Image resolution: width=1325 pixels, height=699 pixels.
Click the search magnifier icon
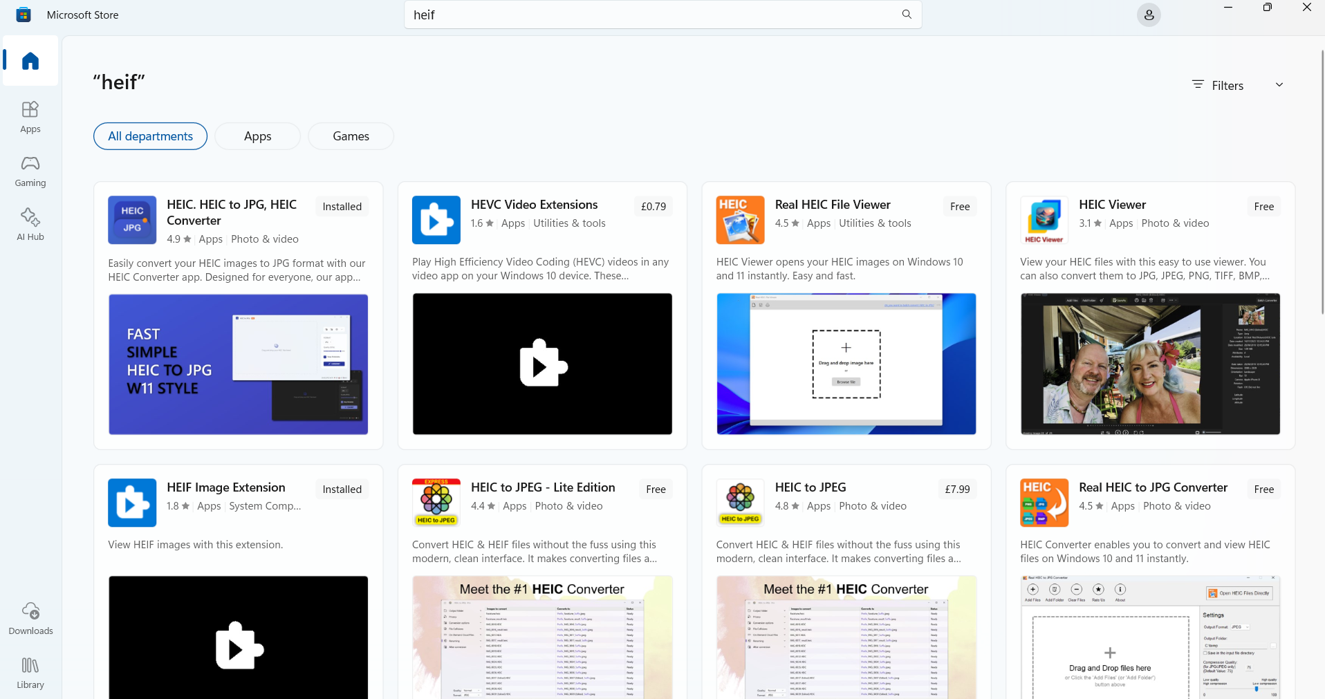pos(907,15)
